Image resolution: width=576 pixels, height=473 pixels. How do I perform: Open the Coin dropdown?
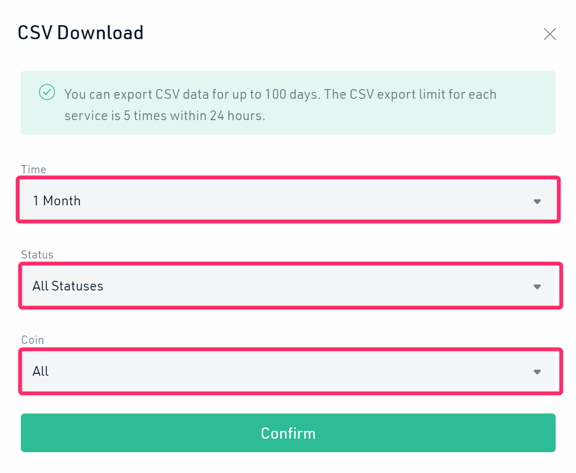(x=288, y=371)
